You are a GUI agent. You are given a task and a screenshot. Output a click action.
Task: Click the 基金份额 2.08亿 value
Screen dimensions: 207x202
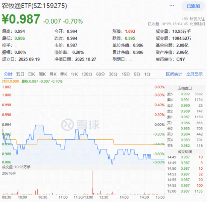pos(182,45)
